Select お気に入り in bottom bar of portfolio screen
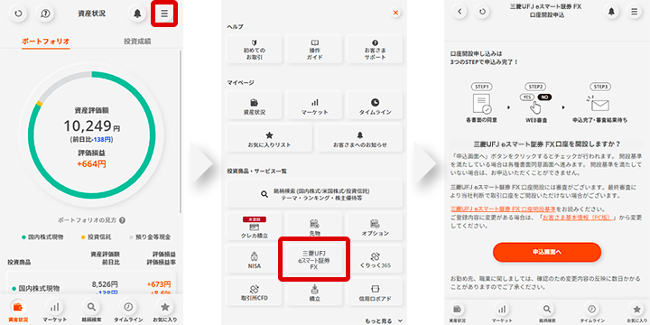The image size is (650, 325). pos(165,311)
